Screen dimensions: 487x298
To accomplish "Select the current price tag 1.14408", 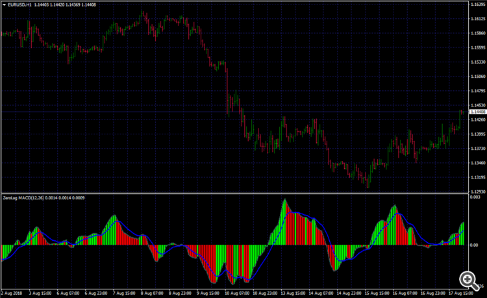I will pyautogui.click(x=478, y=112).
